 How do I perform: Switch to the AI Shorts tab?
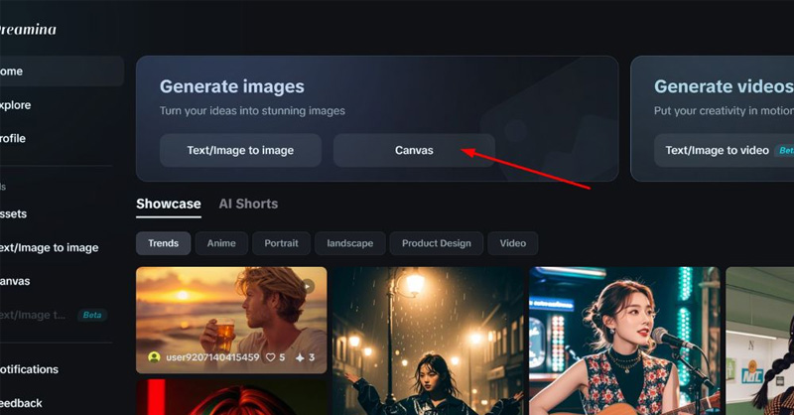pyautogui.click(x=248, y=204)
